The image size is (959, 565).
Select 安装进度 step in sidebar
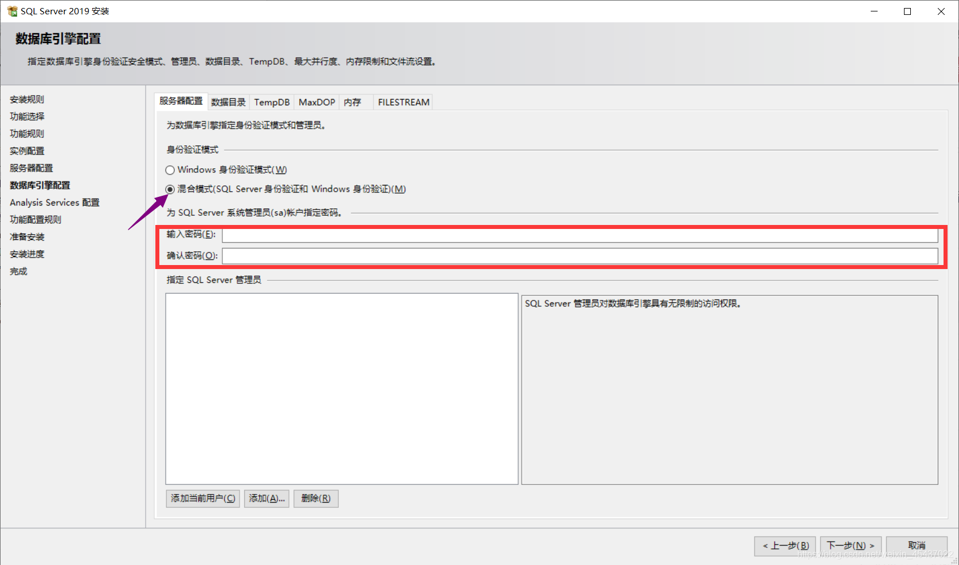(x=27, y=254)
